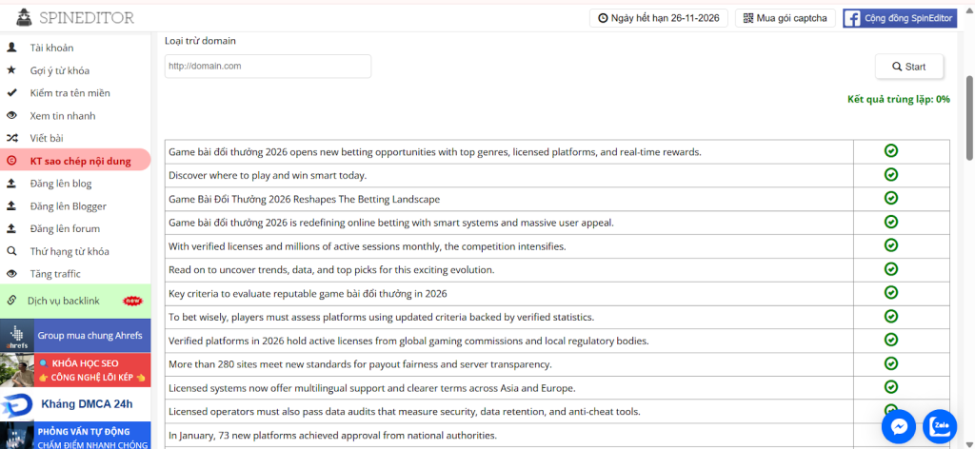975x449 pixels.
Task: Open the Zalo chat button
Action: pos(942,426)
